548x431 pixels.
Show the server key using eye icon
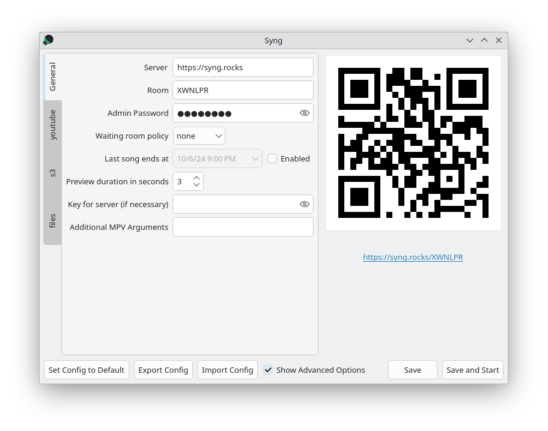[x=305, y=204]
